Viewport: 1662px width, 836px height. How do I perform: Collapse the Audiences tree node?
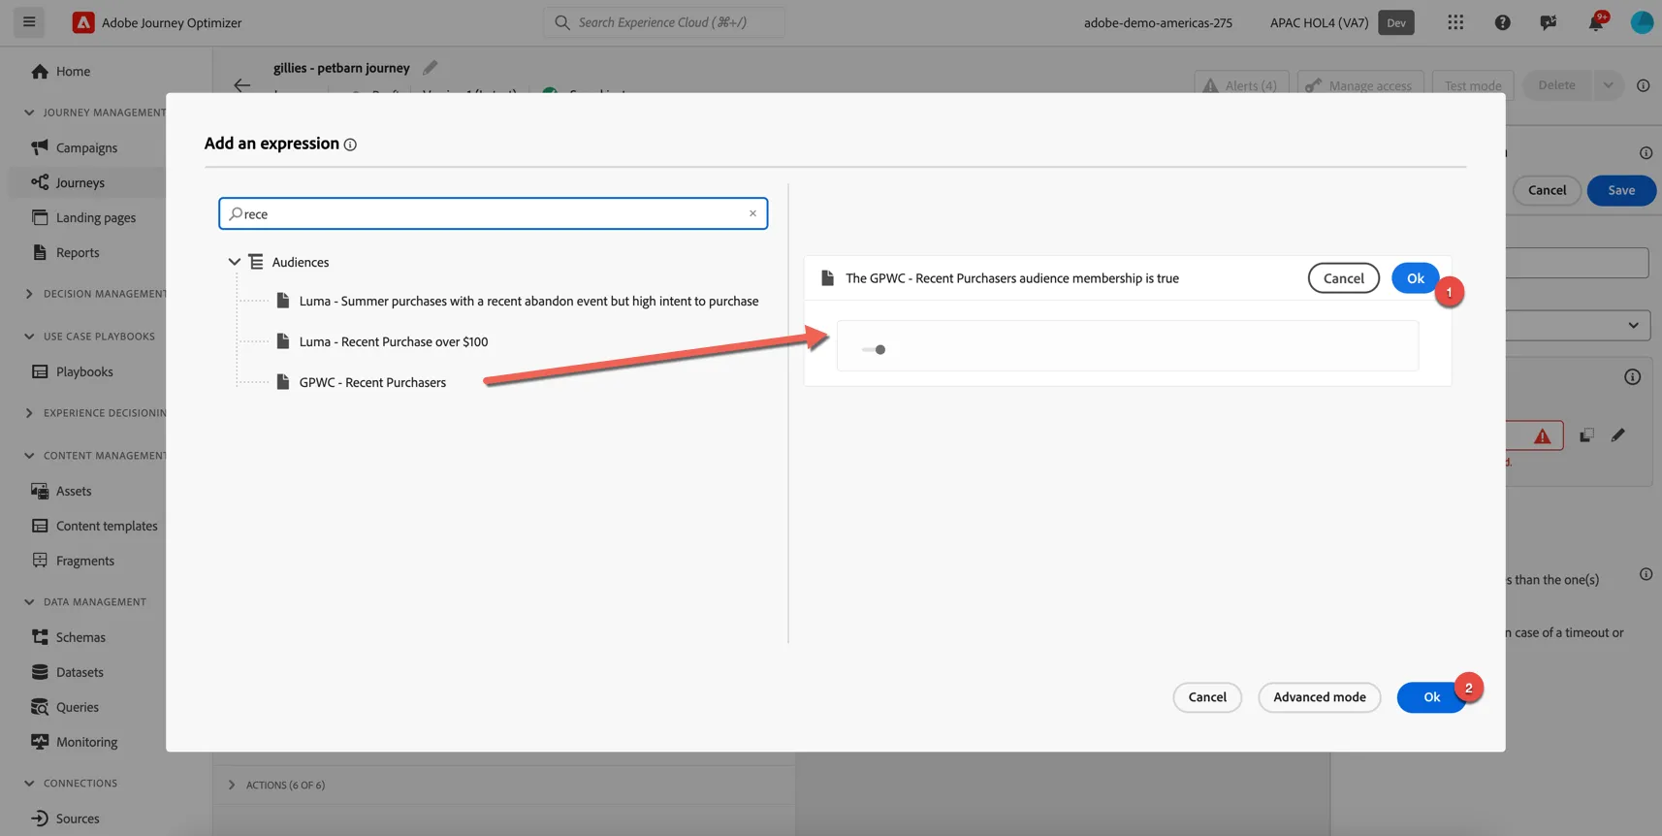[x=234, y=262]
